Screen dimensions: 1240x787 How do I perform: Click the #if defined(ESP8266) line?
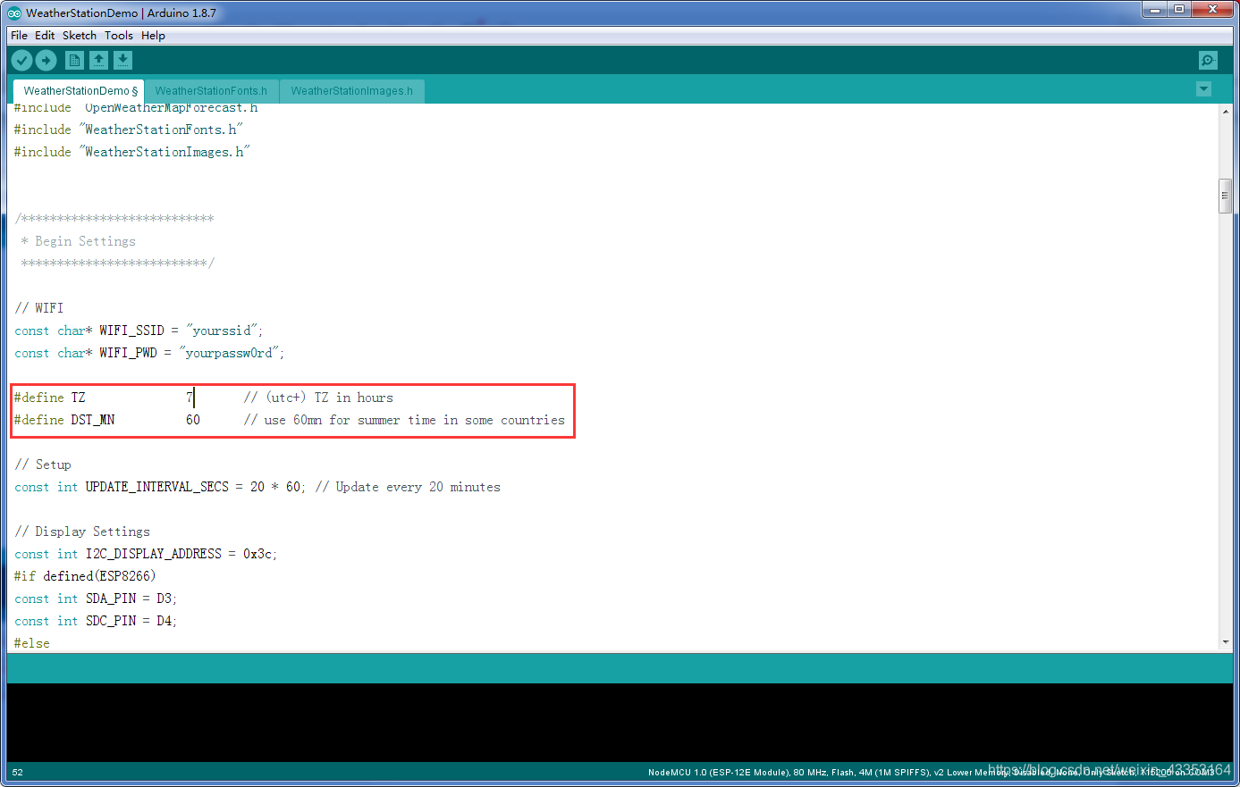tap(85, 576)
